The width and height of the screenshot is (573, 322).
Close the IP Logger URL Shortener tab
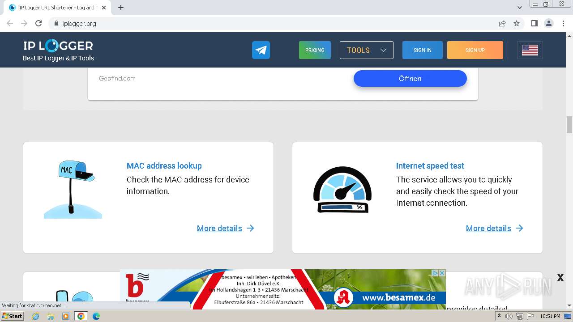104,8
